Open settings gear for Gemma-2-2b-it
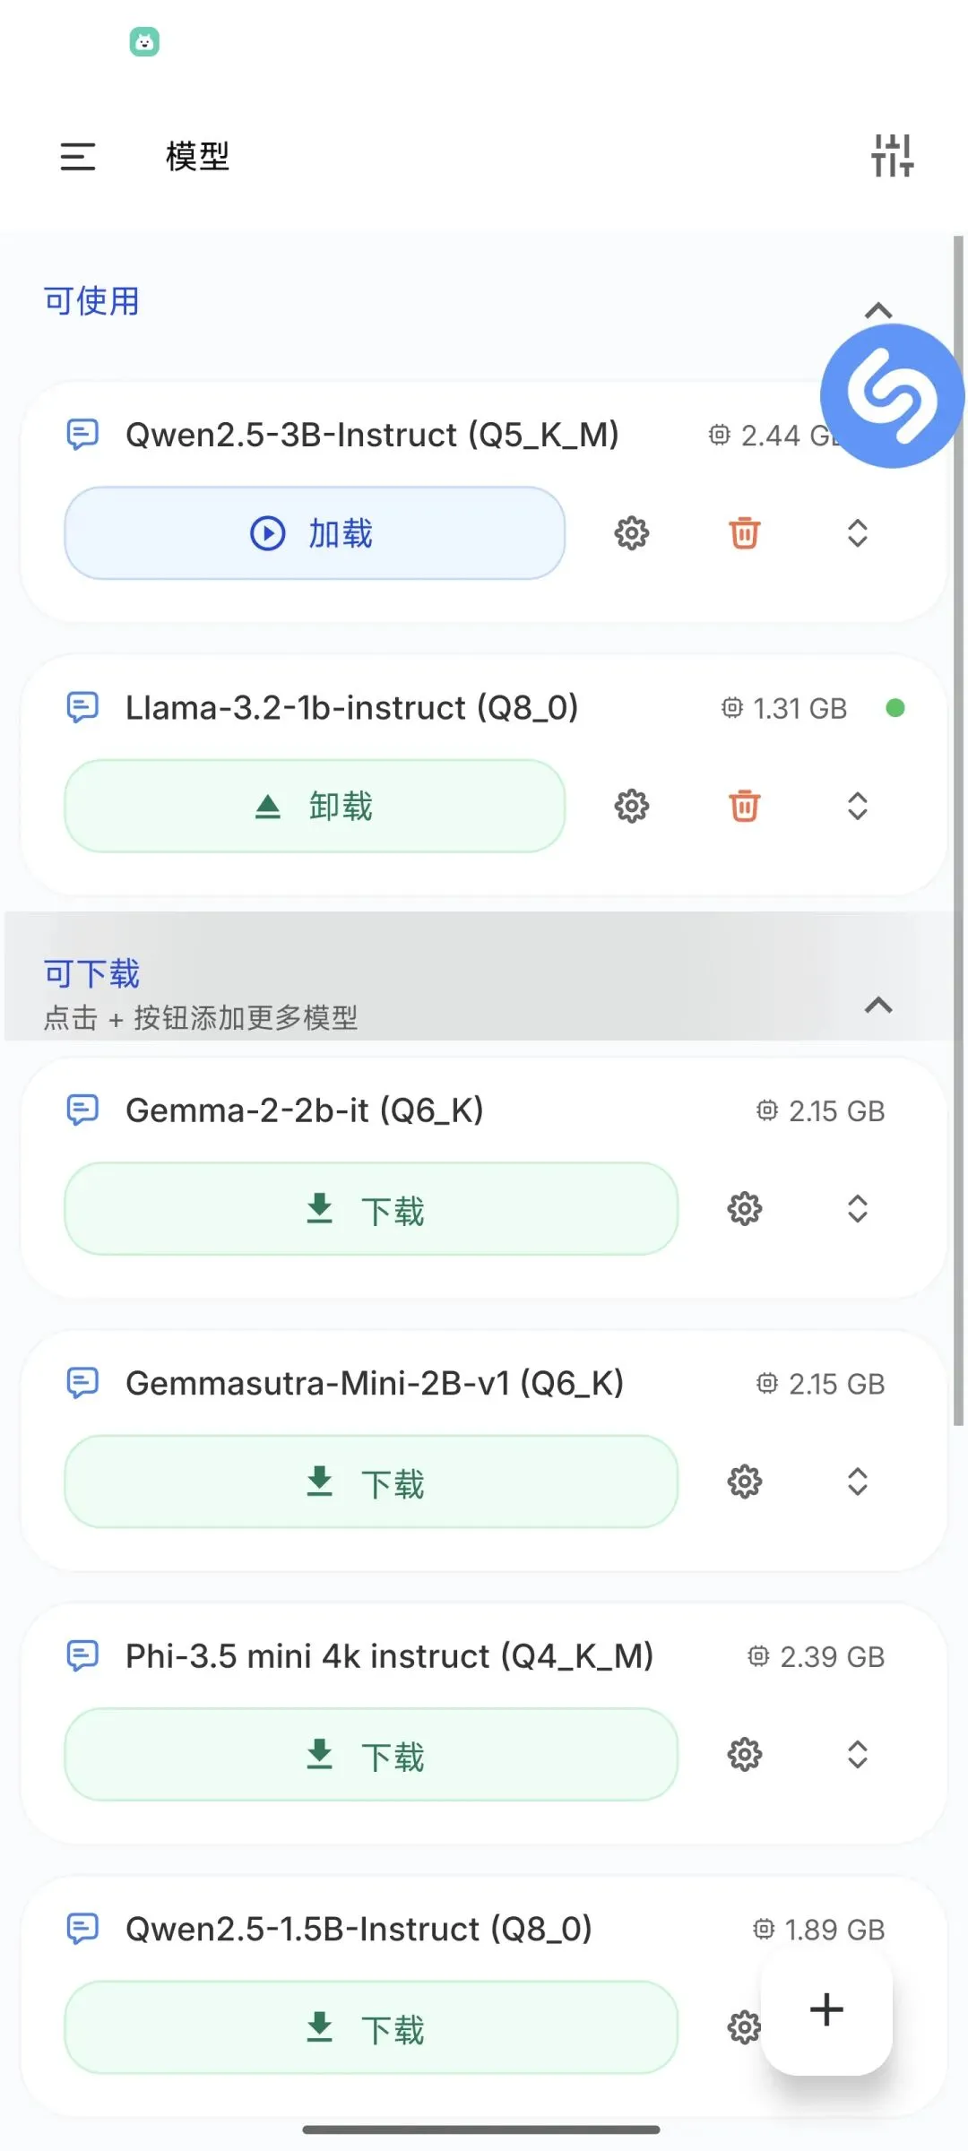 (745, 1209)
